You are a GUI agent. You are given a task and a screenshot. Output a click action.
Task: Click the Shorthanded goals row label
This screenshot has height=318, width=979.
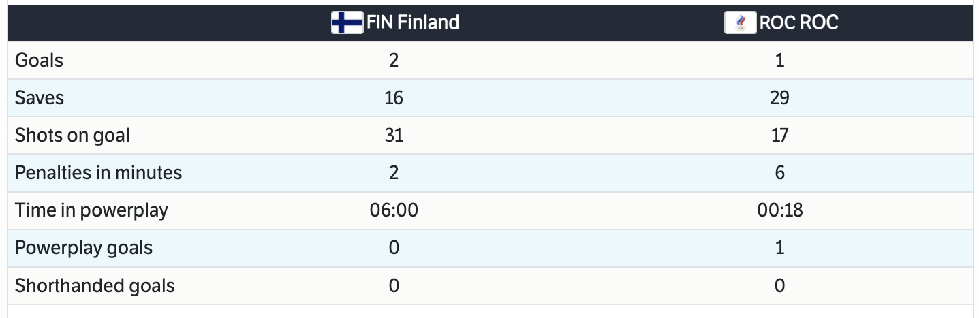pos(95,285)
